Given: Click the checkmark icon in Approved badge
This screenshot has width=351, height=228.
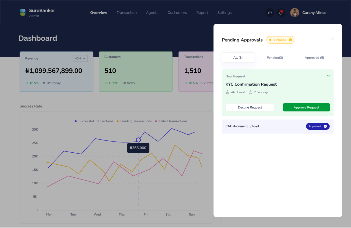Looking at the screenshot, I should 325,126.
